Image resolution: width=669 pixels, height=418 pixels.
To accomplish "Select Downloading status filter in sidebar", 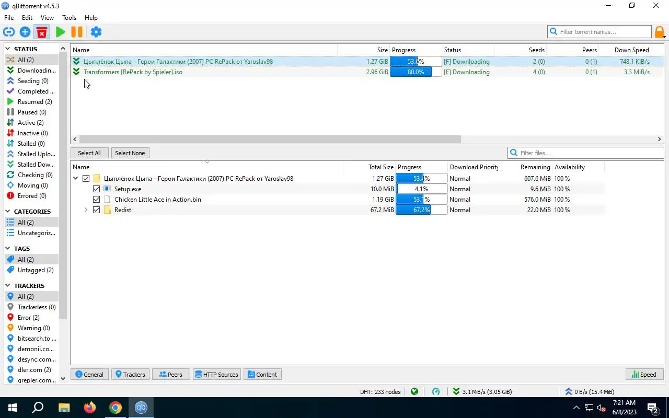I will tap(31, 71).
